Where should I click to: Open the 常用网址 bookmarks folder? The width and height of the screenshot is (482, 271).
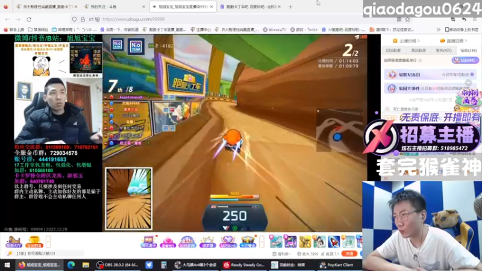tap(38, 30)
